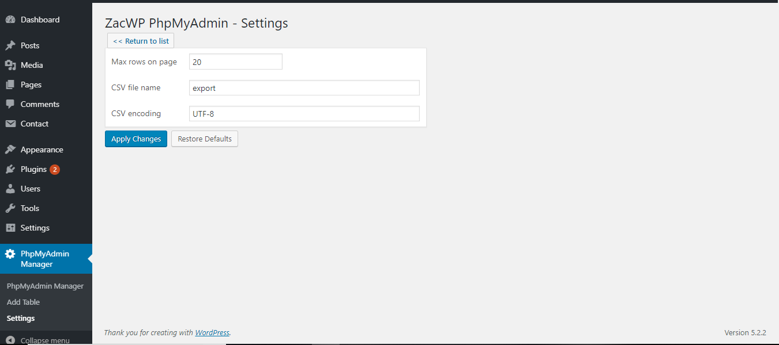Screen dimensions: 779x345
Task: Click the Max rows on page field
Action: [x=236, y=62]
